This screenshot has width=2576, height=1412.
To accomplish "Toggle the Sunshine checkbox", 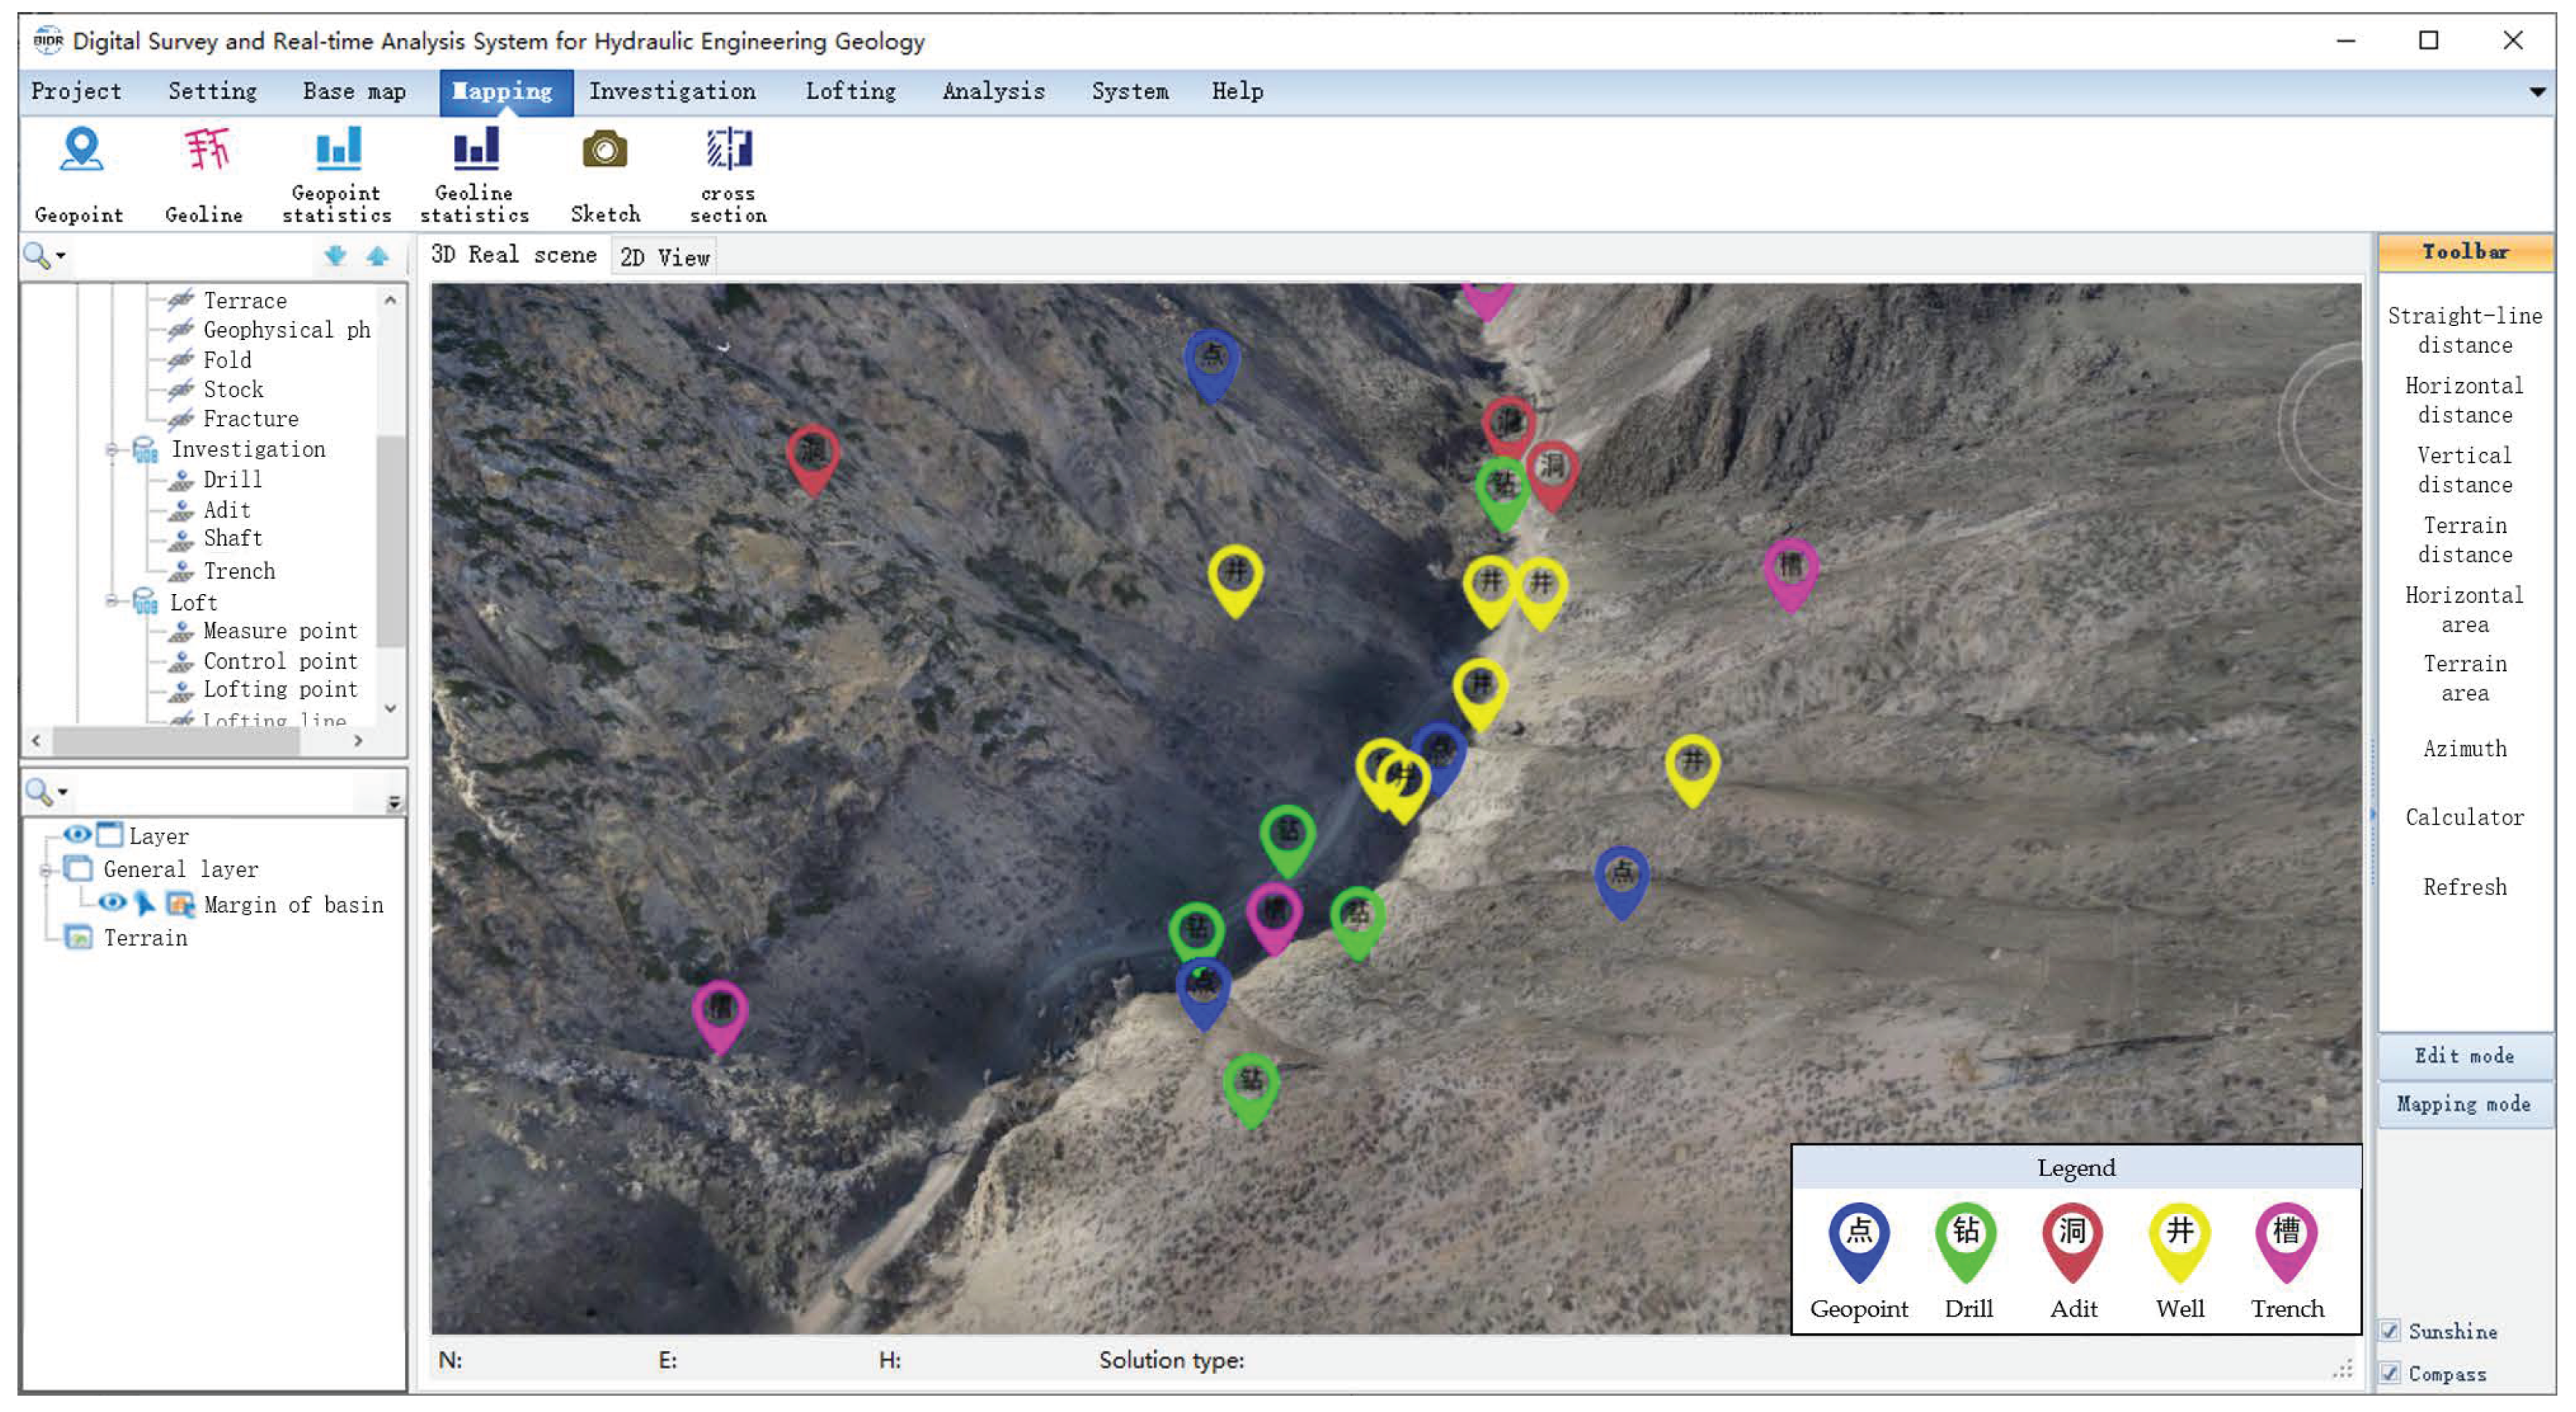I will [2390, 1330].
